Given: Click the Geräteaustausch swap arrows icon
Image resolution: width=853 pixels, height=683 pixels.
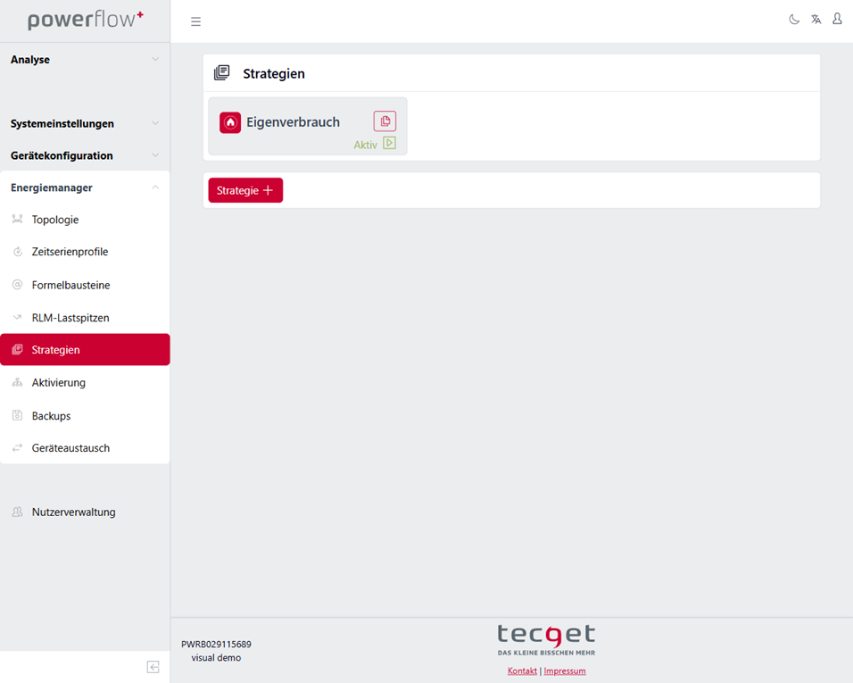Looking at the screenshot, I should tap(18, 448).
